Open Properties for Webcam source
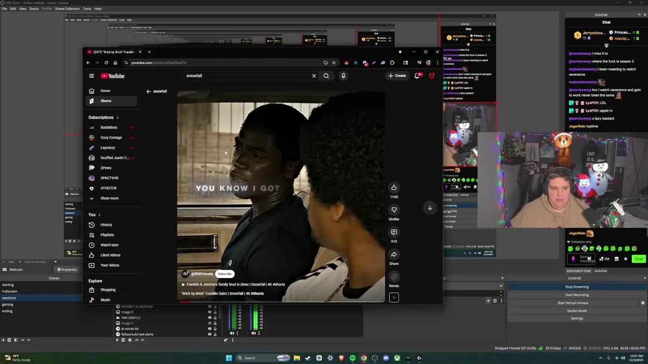 pyautogui.click(x=67, y=269)
